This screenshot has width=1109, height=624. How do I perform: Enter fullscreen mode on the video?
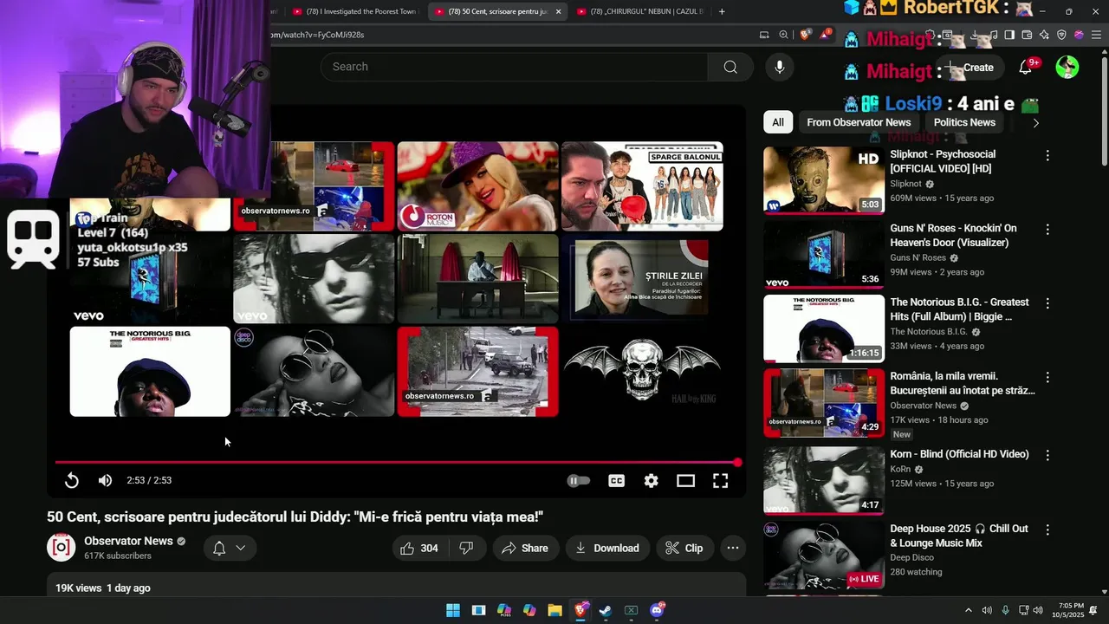click(720, 480)
